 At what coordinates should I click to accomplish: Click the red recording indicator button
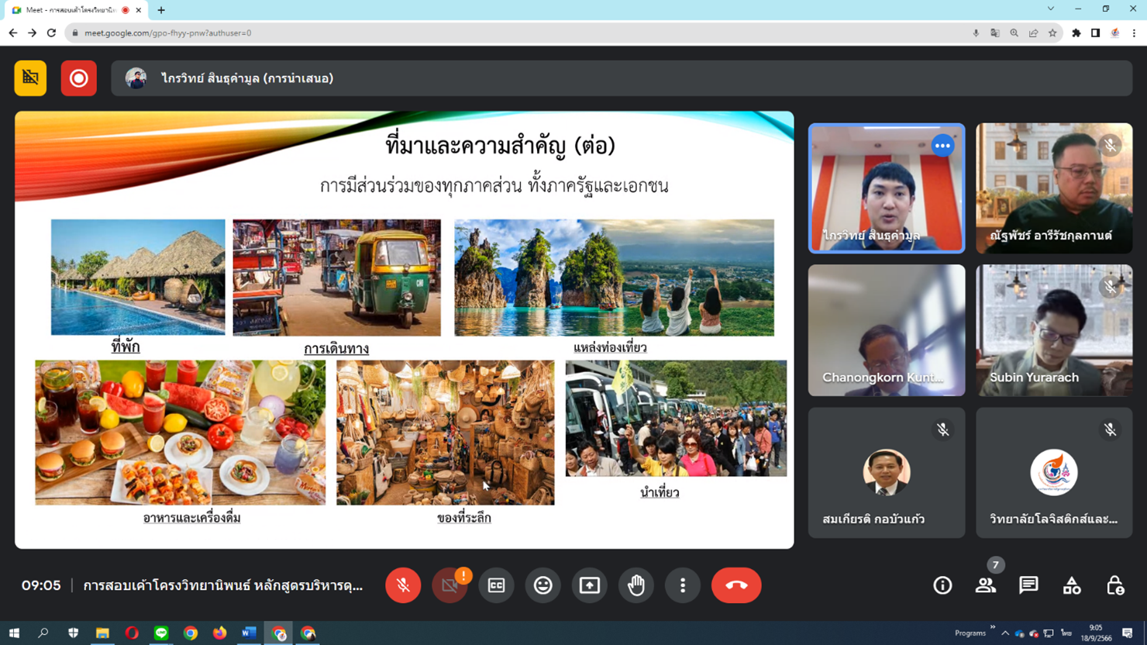coord(79,78)
